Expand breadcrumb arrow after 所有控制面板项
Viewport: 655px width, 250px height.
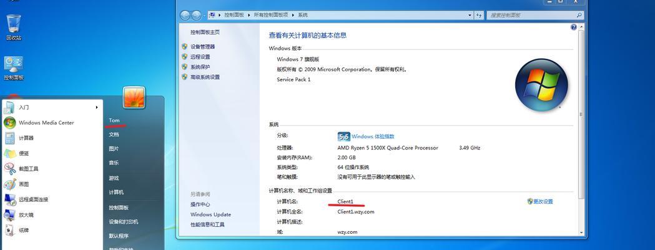[292, 15]
